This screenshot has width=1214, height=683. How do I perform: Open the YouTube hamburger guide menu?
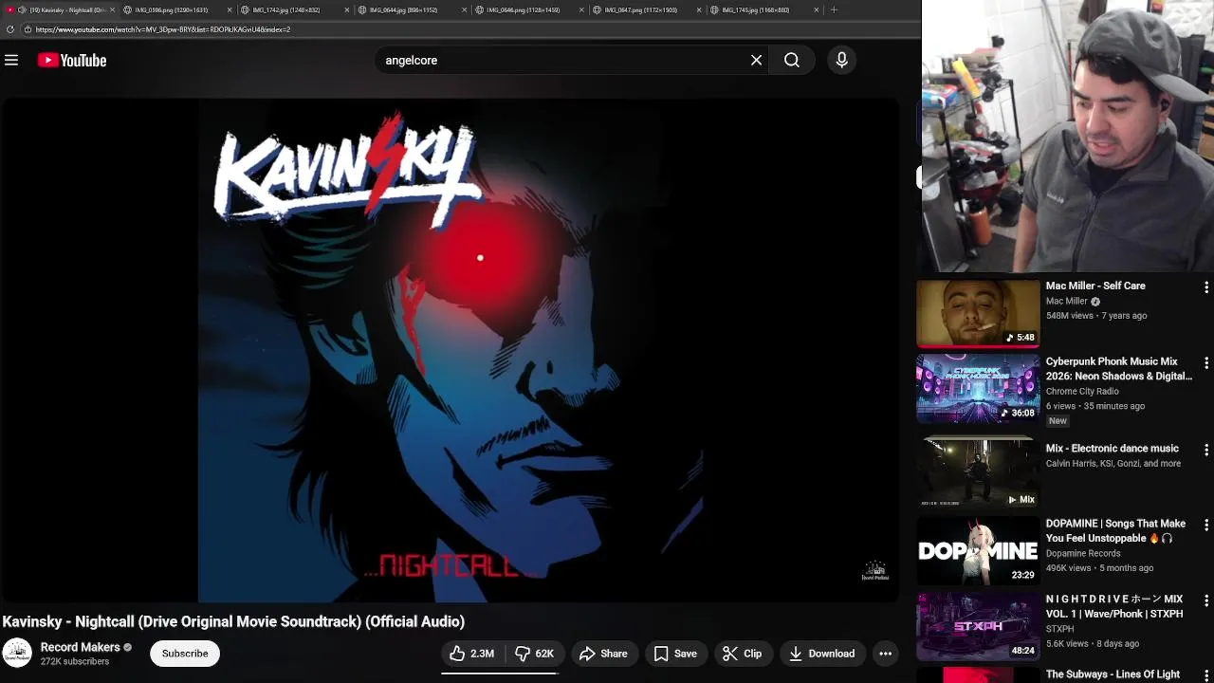coord(11,60)
